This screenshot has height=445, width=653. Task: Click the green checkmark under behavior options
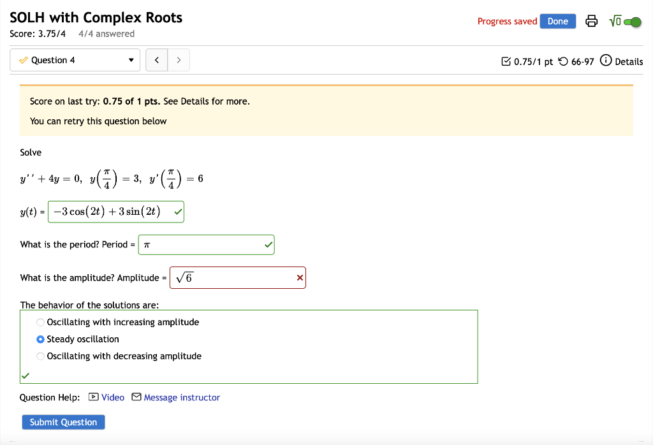click(x=26, y=376)
